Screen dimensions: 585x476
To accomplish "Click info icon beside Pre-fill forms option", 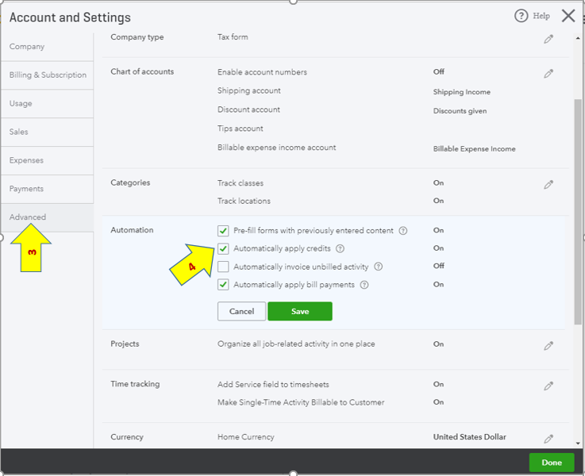I will coord(403,231).
